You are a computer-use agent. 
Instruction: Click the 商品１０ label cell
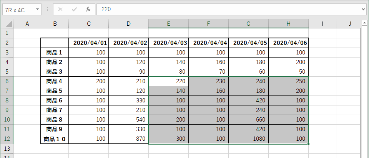tap(55, 139)
